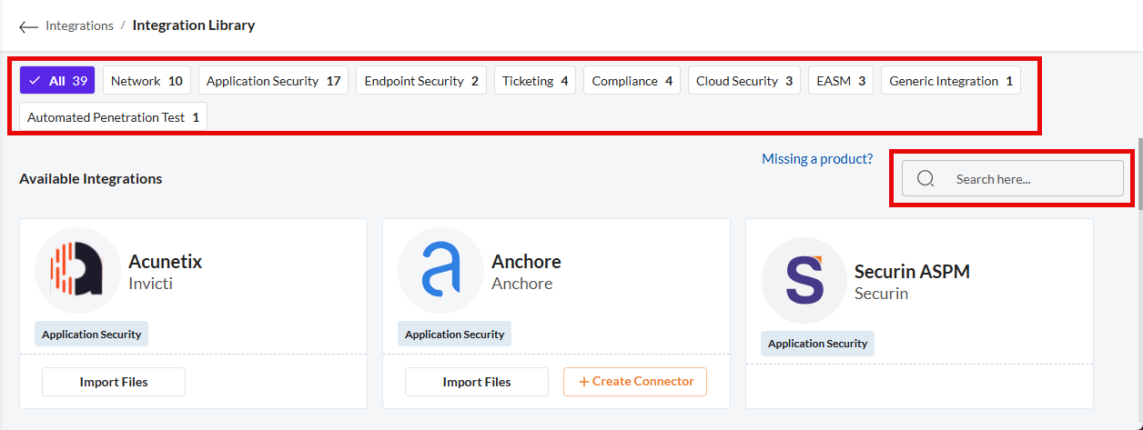Click the Securin ASPM logo icon
Viewport: 1143px width, 430px height.
coord(804,280)
